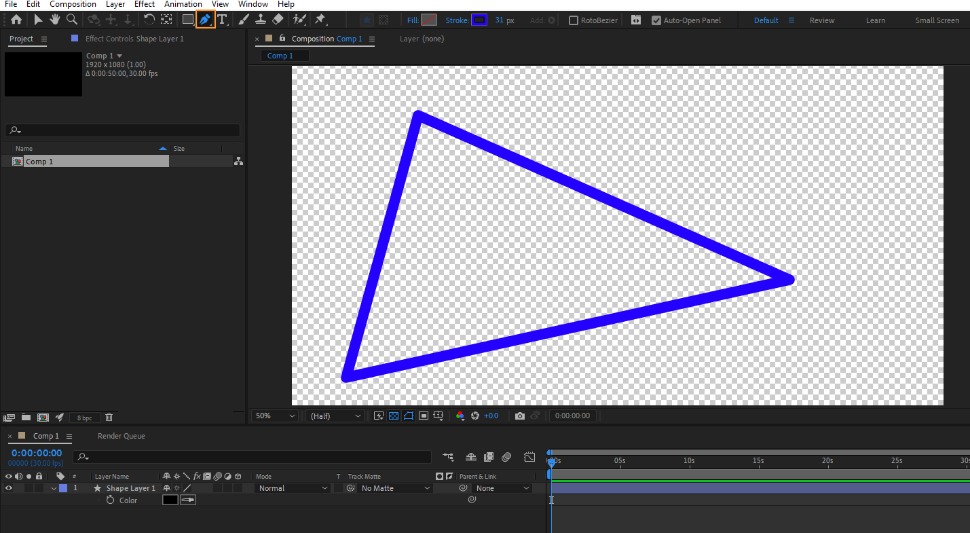Switch to the Review workspace
The height and width of the screenshot is (533, 970).
pos(821,20)
